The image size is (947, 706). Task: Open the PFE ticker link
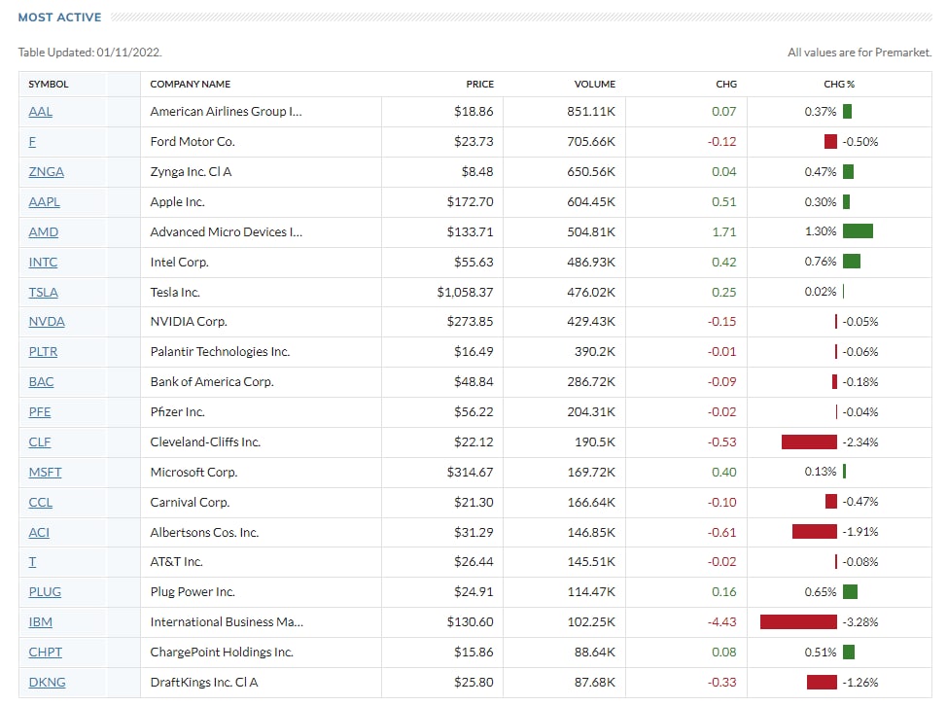click(39, 412)
